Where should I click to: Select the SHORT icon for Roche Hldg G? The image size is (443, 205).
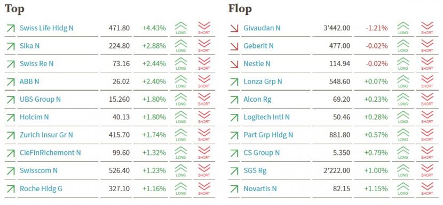204,188
